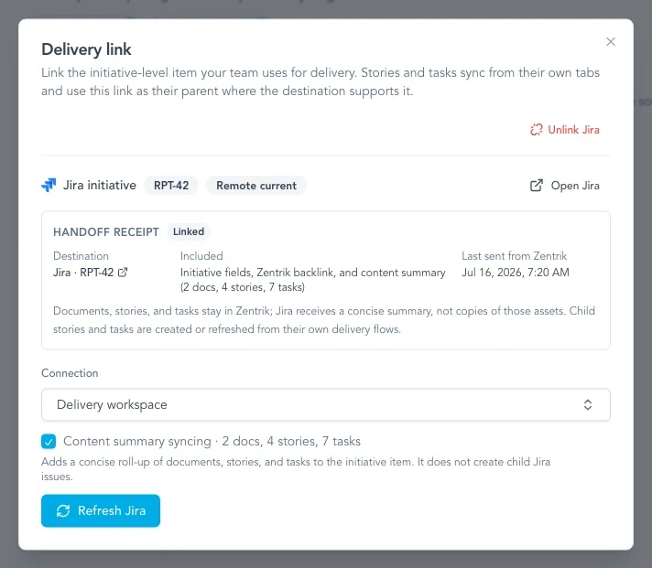Open the Jira · RPT-42 destination link
652x568 pixels.
91,273
